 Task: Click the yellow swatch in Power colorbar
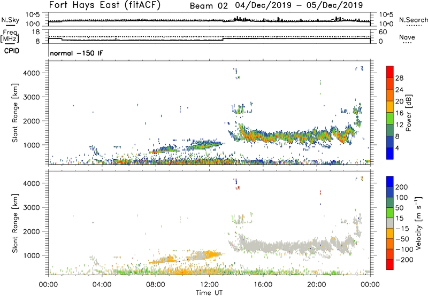click(390, 106)
